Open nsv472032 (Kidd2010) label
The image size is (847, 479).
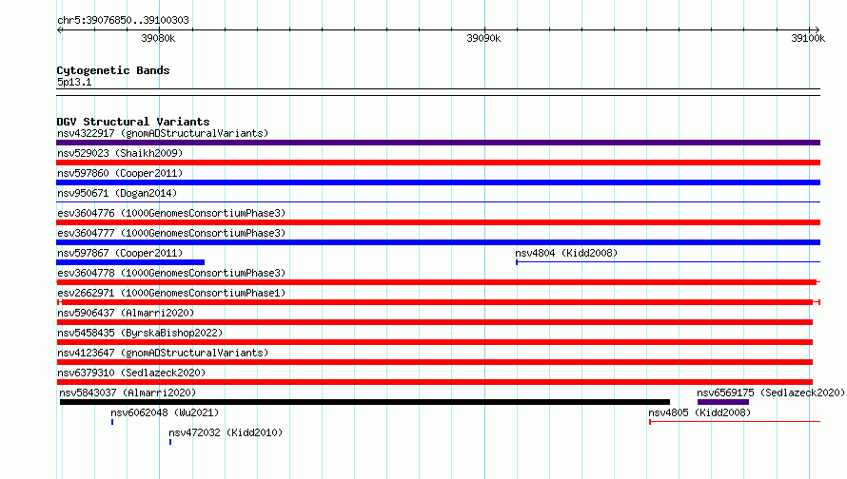click(226, 432)
